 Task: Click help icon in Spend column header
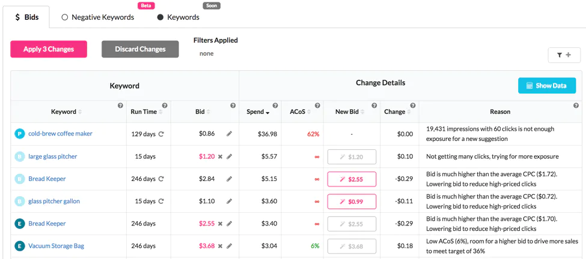click(x=275, y=106)
